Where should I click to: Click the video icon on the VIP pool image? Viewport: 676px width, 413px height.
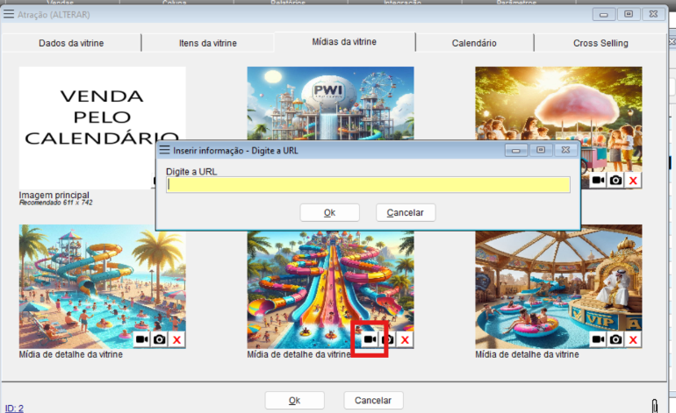598,339
